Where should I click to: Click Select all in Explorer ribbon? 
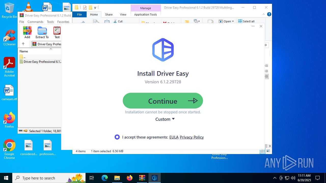(x=246, y=21)
